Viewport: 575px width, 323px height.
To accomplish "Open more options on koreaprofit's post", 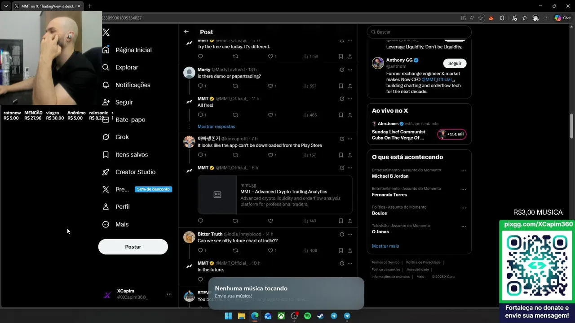I will click(350, 139).
